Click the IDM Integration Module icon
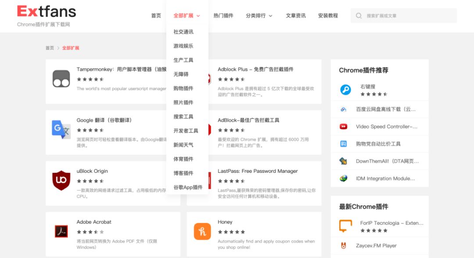 coord(343,178)
